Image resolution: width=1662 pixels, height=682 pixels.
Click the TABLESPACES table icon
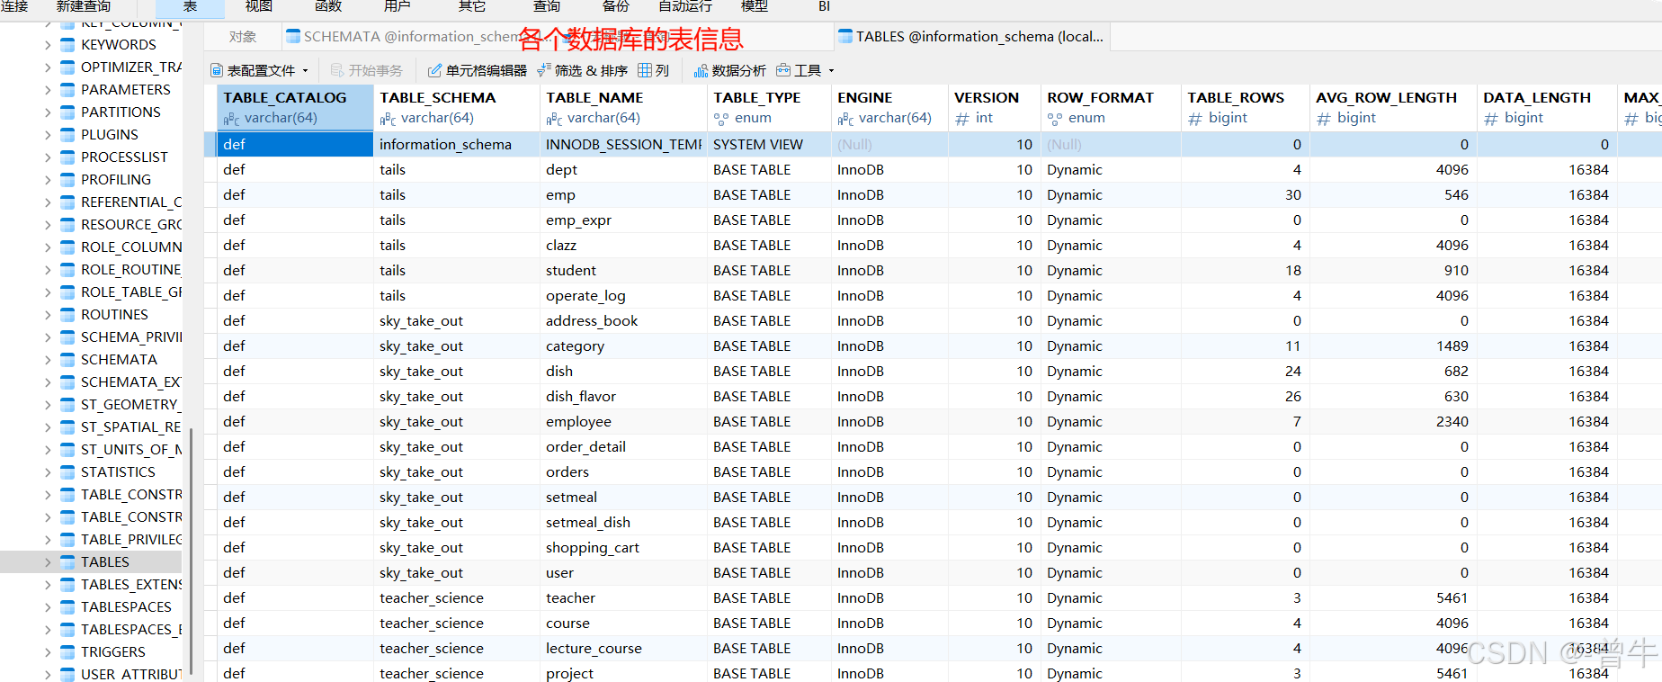coord(67,607)
